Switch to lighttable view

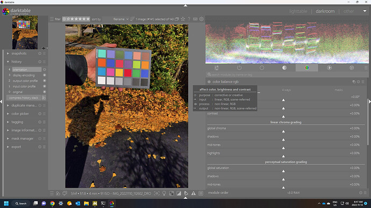point(298,11)
